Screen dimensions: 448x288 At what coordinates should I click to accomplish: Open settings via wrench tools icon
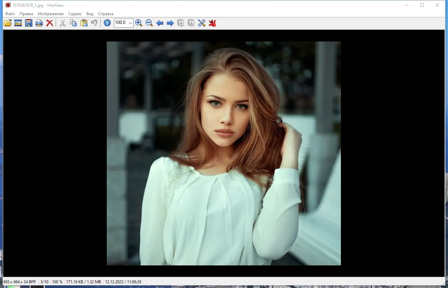tap(202, 23)
